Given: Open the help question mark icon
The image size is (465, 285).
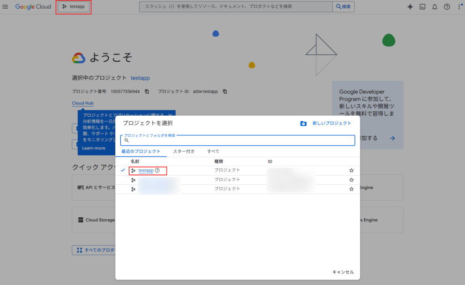Looking at the screenshot, I should pyautogui.click(x=447, y=7).
